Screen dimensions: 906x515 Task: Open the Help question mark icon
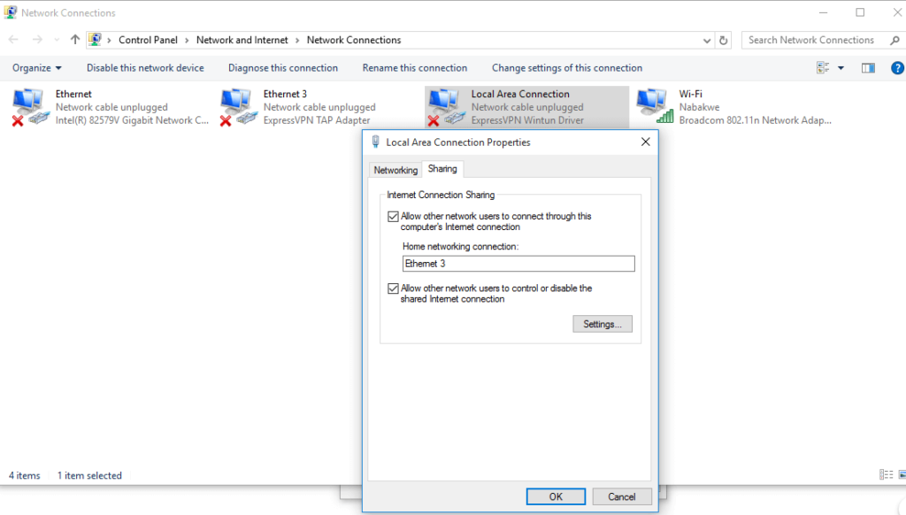(896, 68)
